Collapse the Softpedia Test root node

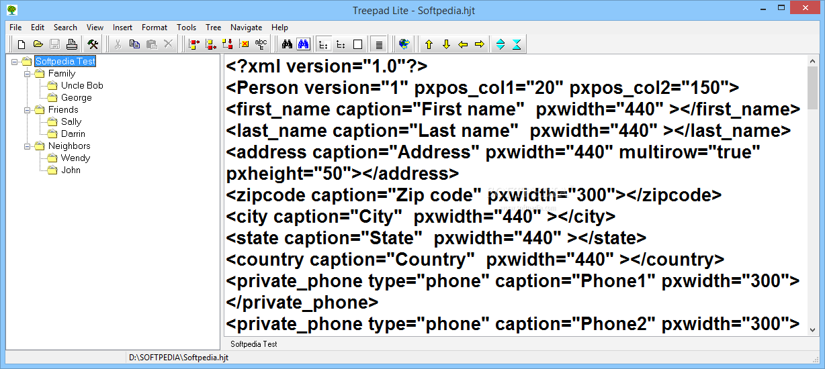point(15,61)
